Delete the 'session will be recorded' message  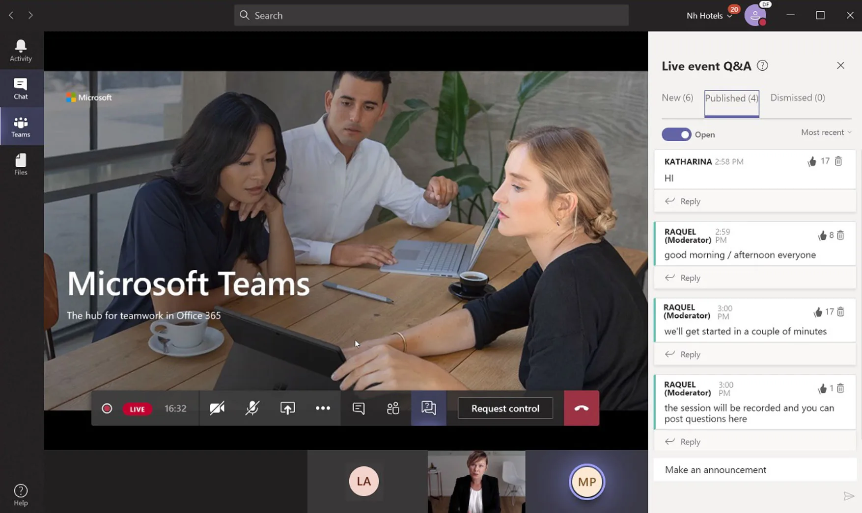(840, 388)
